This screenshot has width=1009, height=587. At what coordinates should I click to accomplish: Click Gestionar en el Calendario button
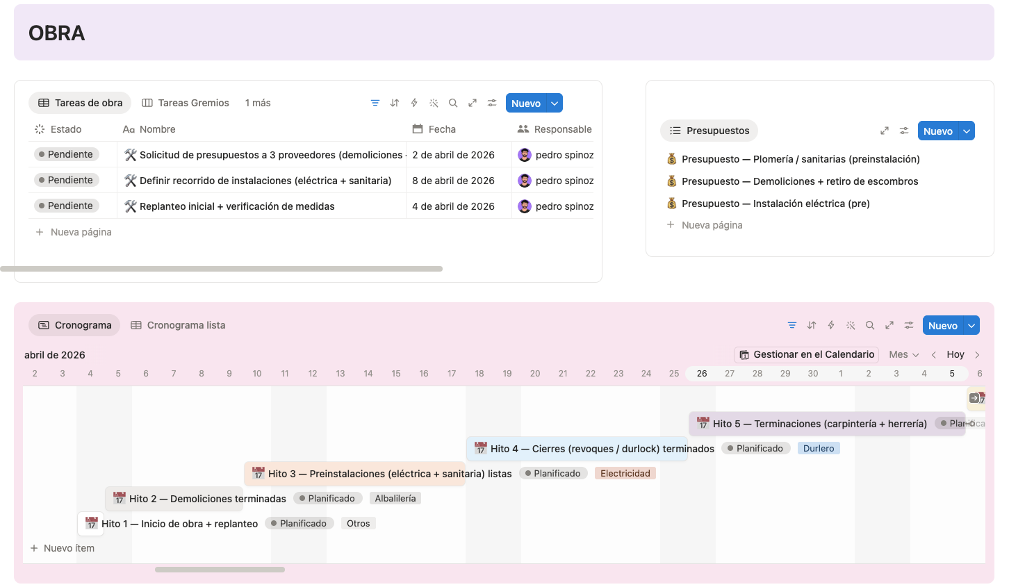[x=807, y=354]
